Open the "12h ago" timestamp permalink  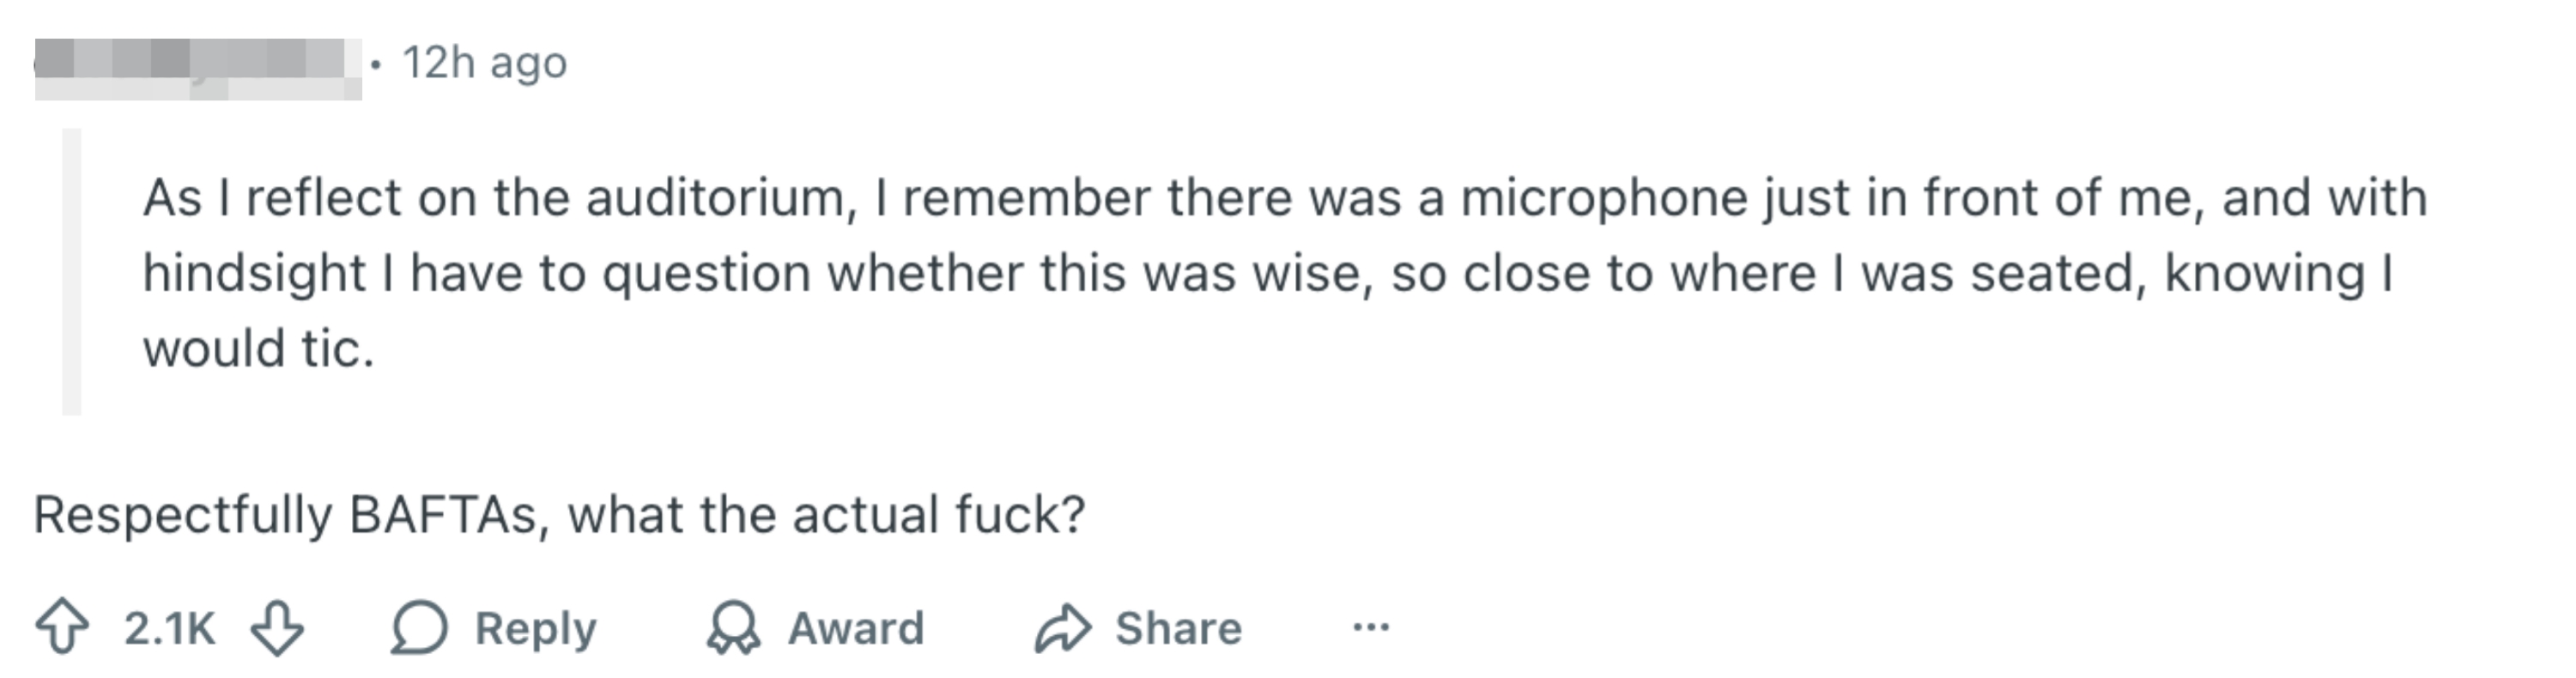[485, 63]
